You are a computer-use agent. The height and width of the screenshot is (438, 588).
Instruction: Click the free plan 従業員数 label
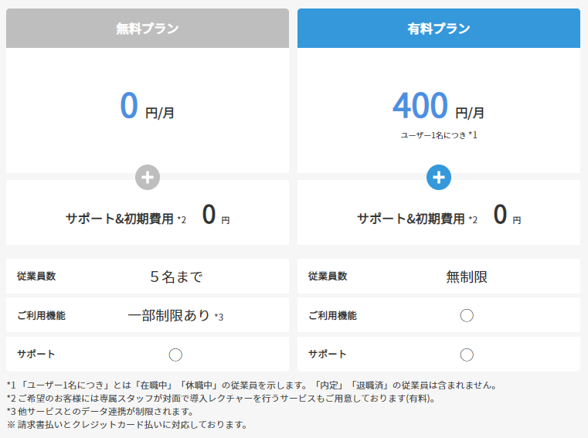(36, 277)
